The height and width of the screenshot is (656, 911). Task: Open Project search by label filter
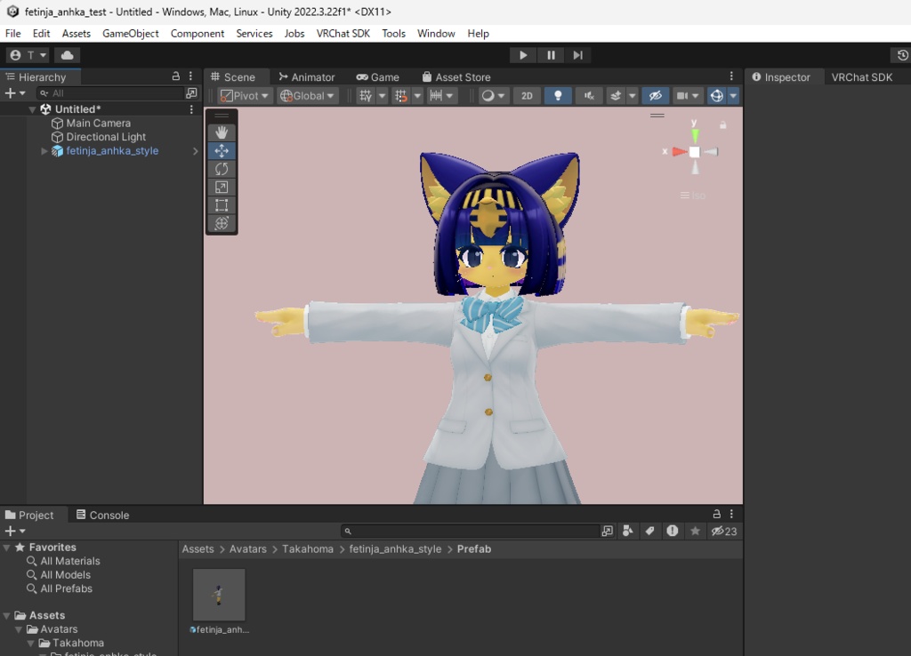point(650,532)
